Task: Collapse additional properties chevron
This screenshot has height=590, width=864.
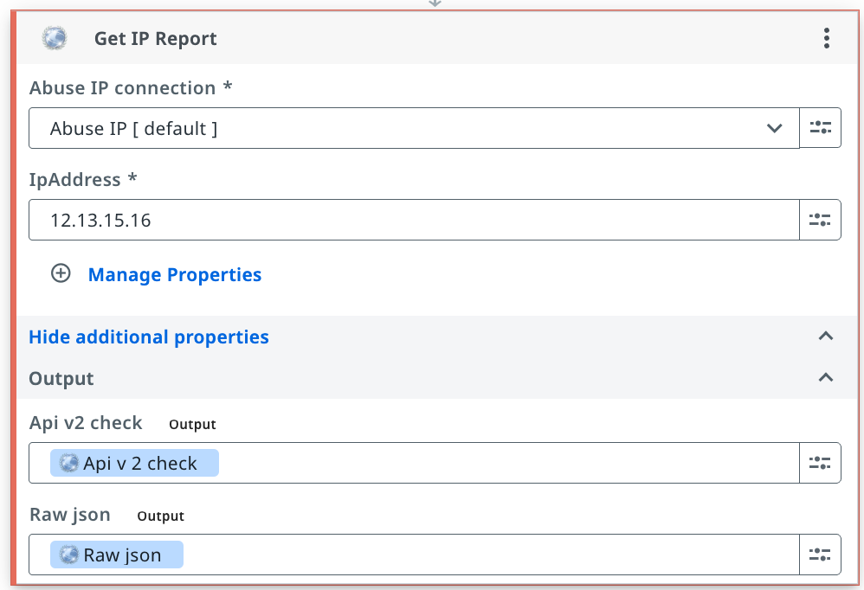Action: (825, 337)
